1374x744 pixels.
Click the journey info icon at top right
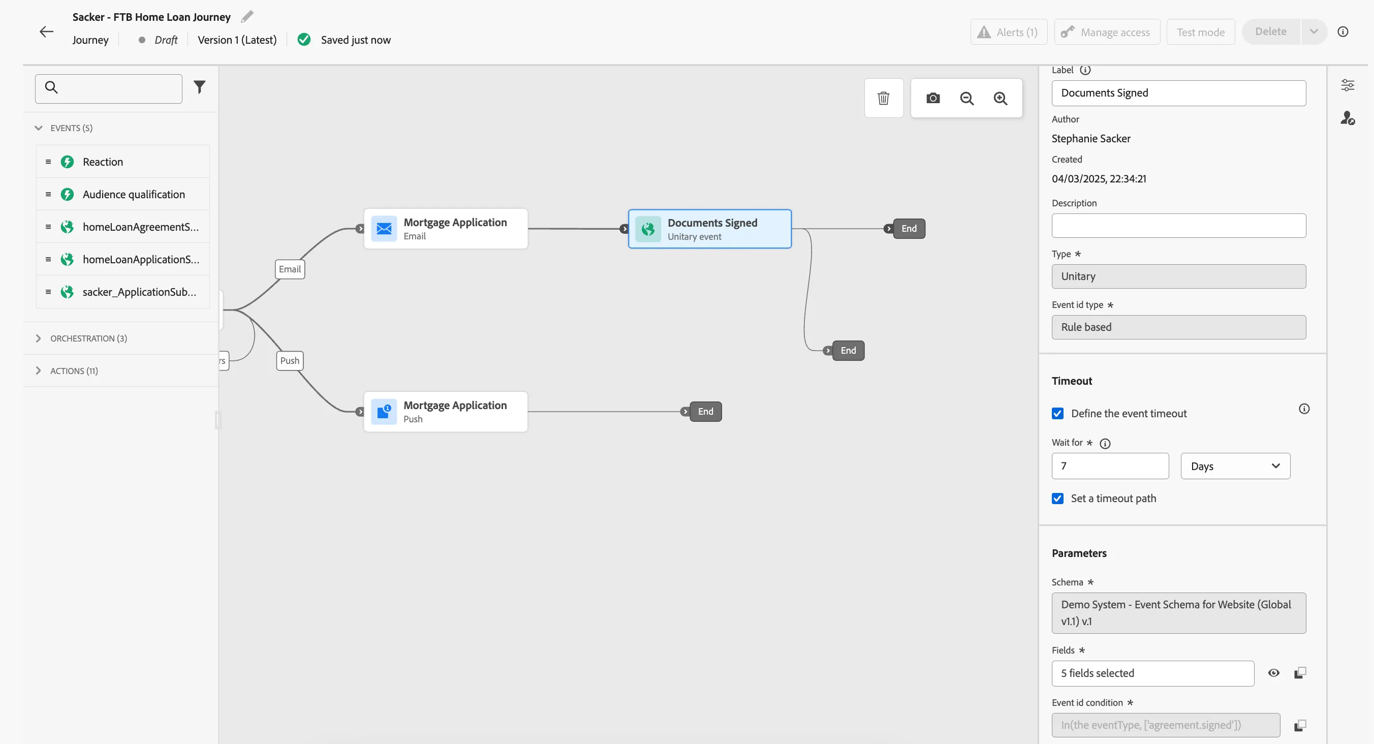(1342, 32)
